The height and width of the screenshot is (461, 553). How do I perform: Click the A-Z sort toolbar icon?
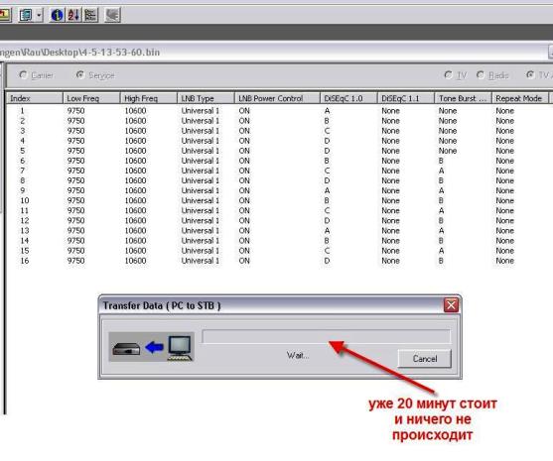[x=73, y=15]
